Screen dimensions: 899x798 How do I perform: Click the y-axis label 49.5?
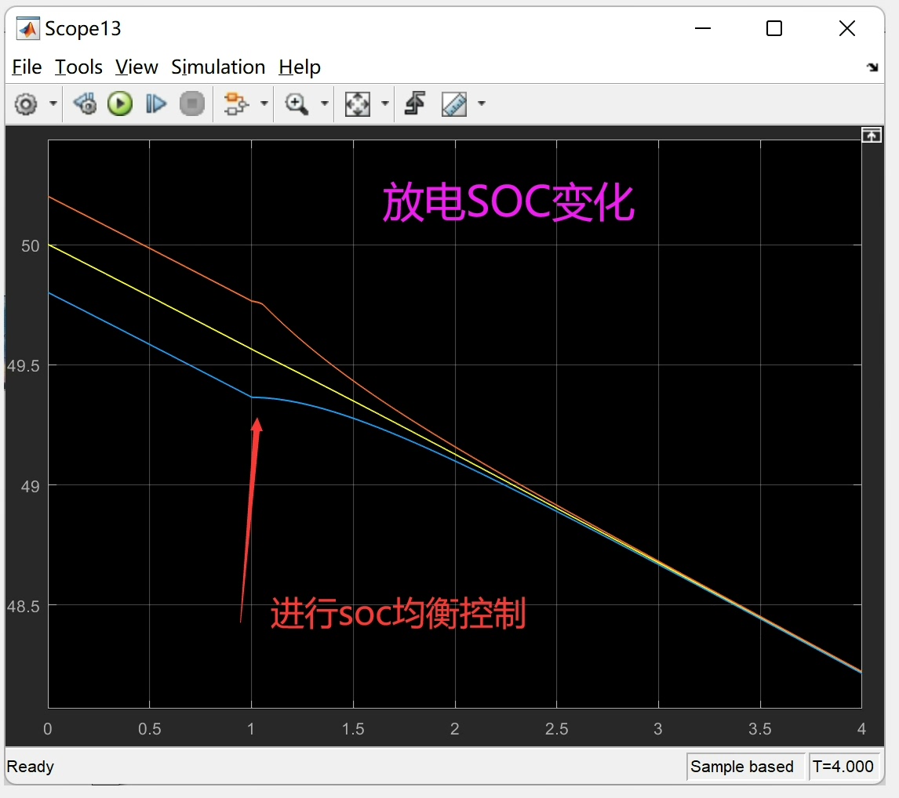point(23,365)
